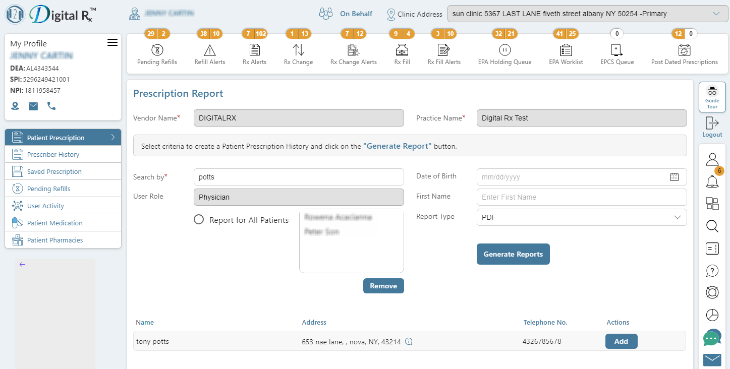Open the Date of Birth calendar picker
The image size is (730, 369).
675,177
